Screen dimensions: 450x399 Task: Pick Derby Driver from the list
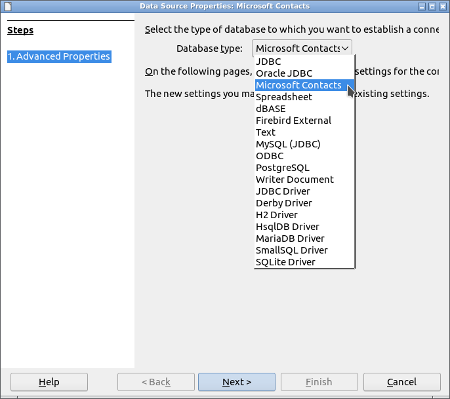305,203
